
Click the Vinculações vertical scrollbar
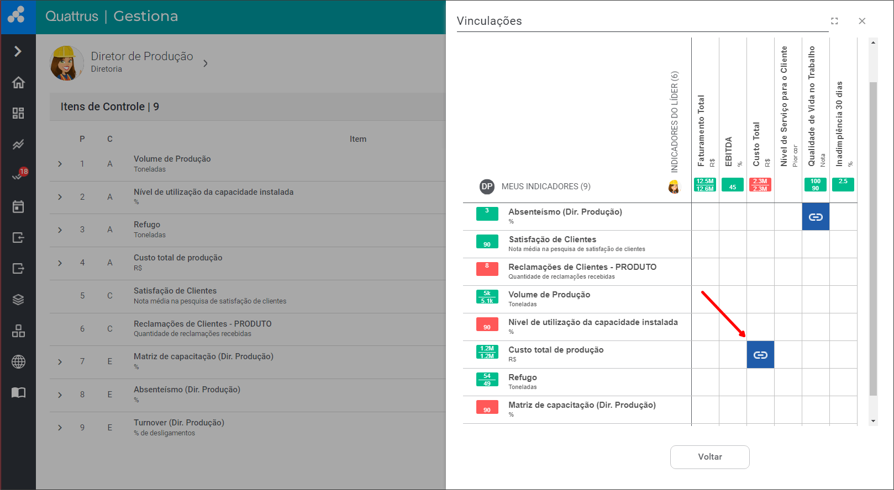click(x=873, y=237)
